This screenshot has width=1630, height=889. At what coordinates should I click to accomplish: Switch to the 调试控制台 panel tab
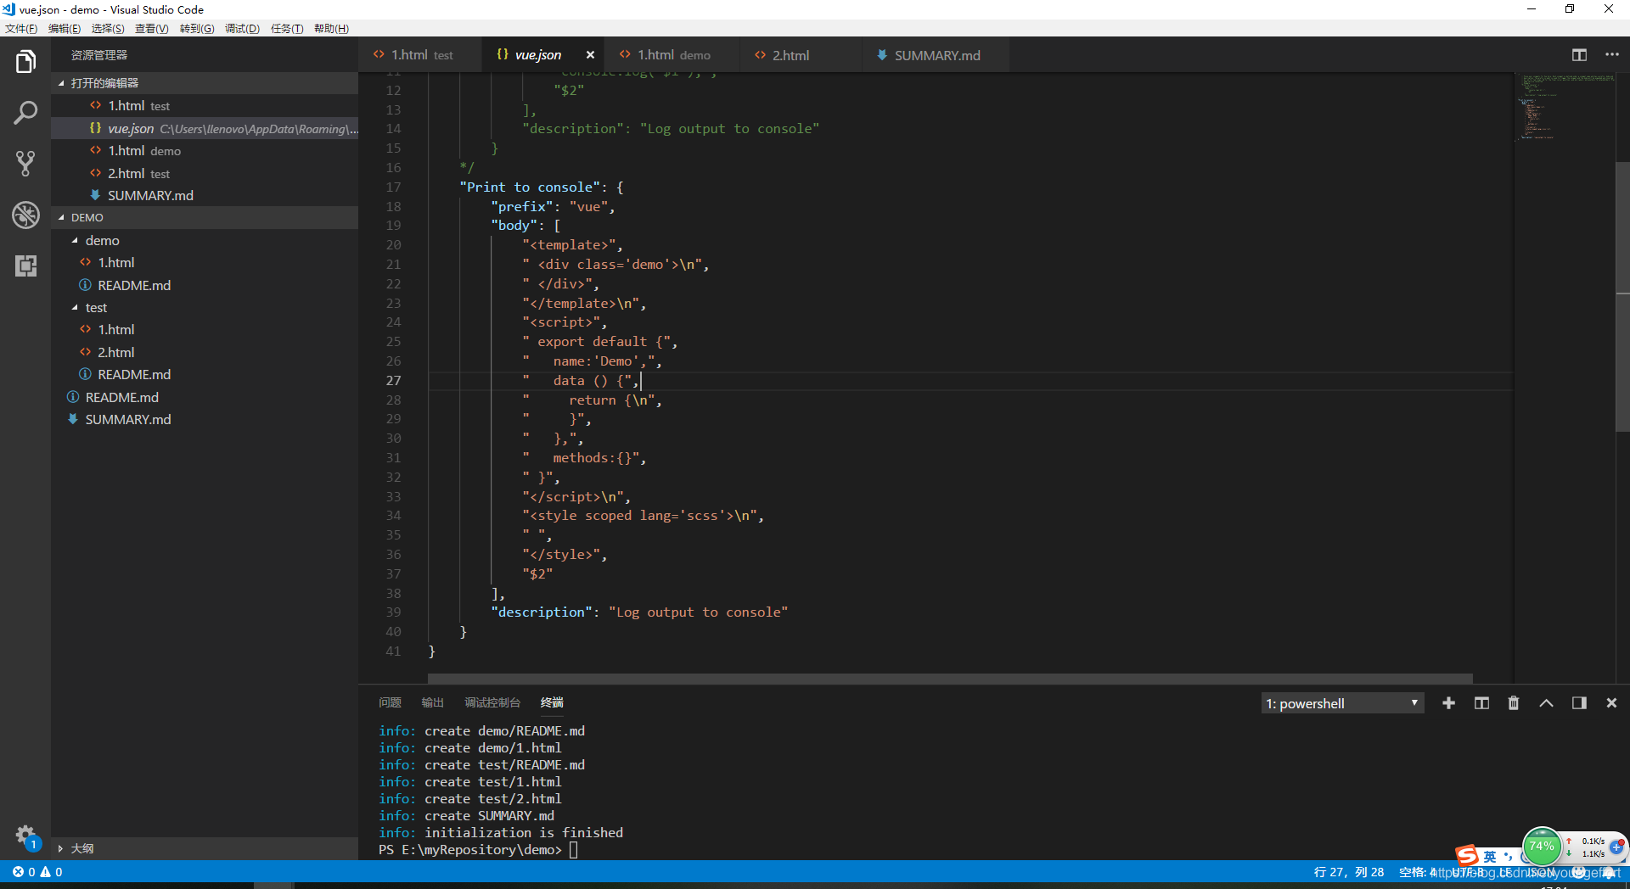point(492,702)
